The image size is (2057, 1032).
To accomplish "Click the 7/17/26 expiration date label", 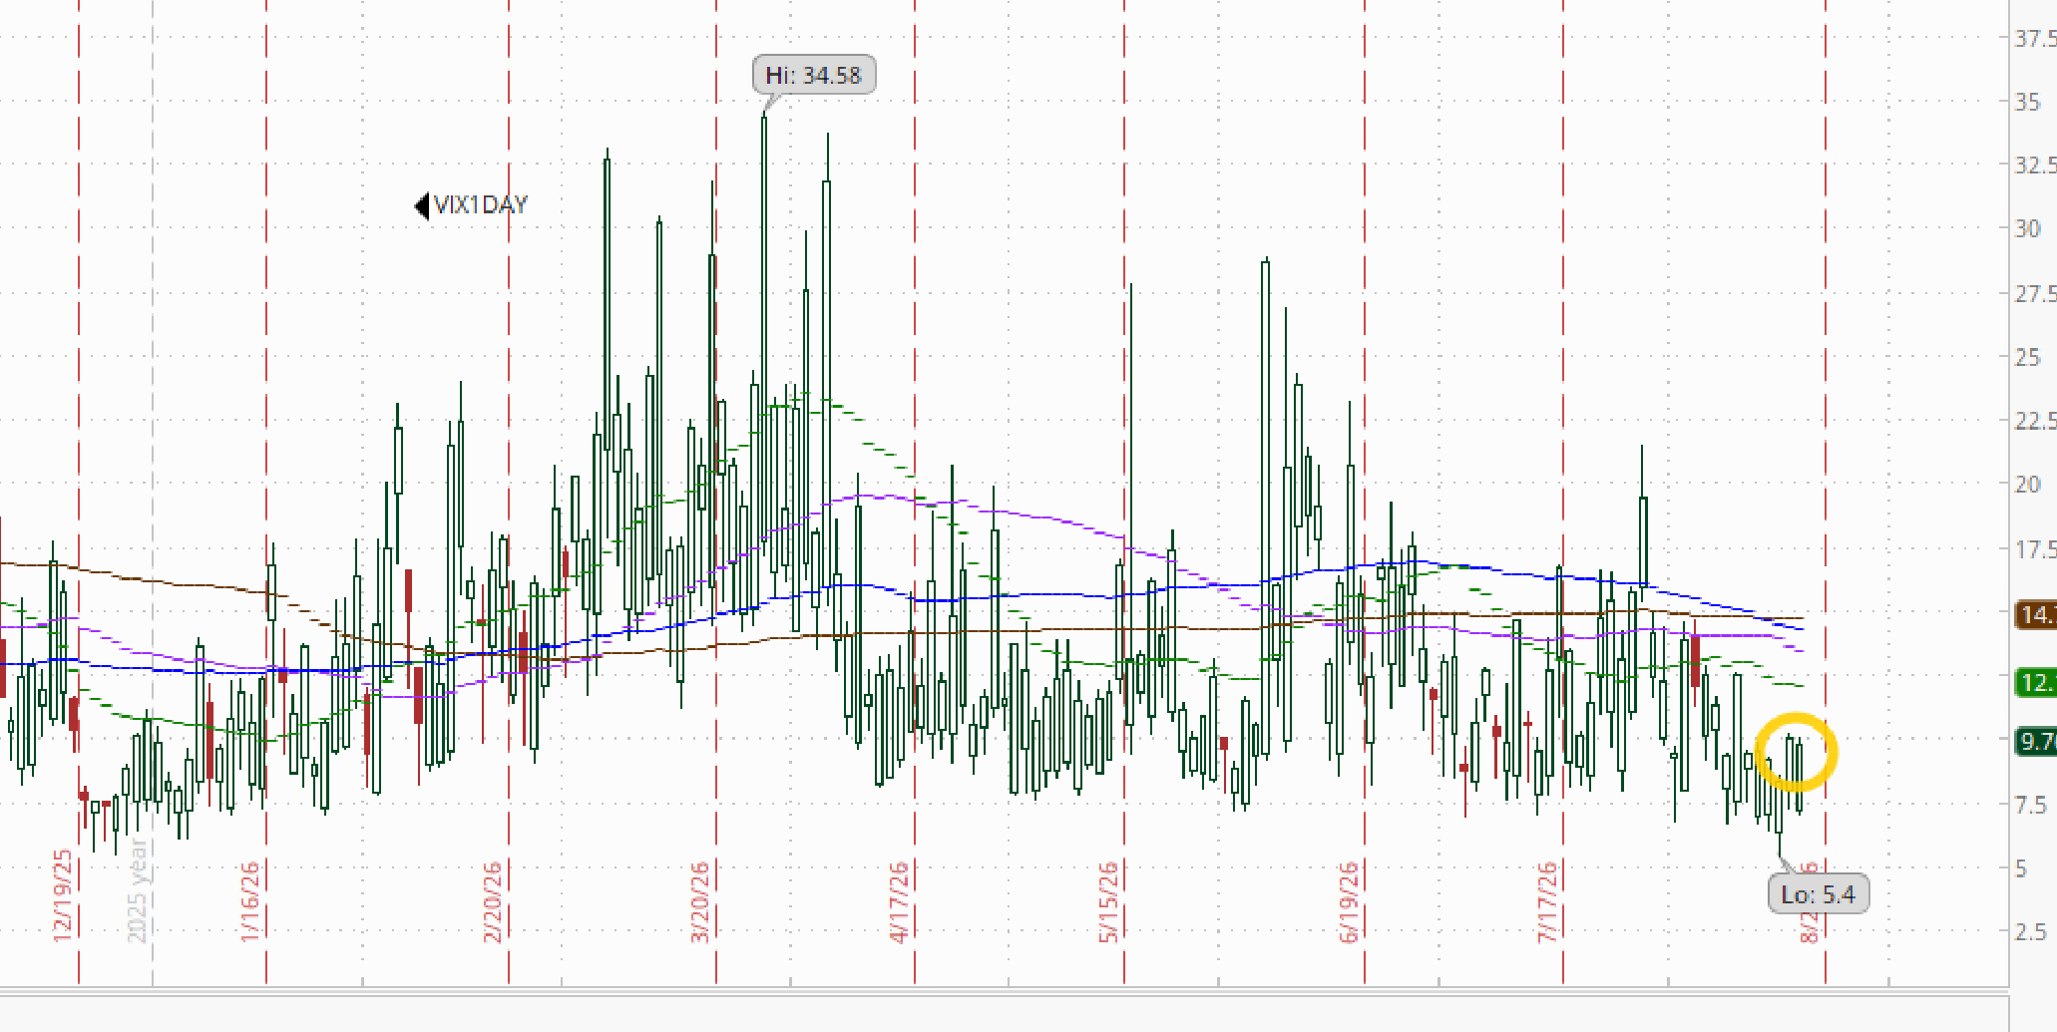I will point(1547,901).
